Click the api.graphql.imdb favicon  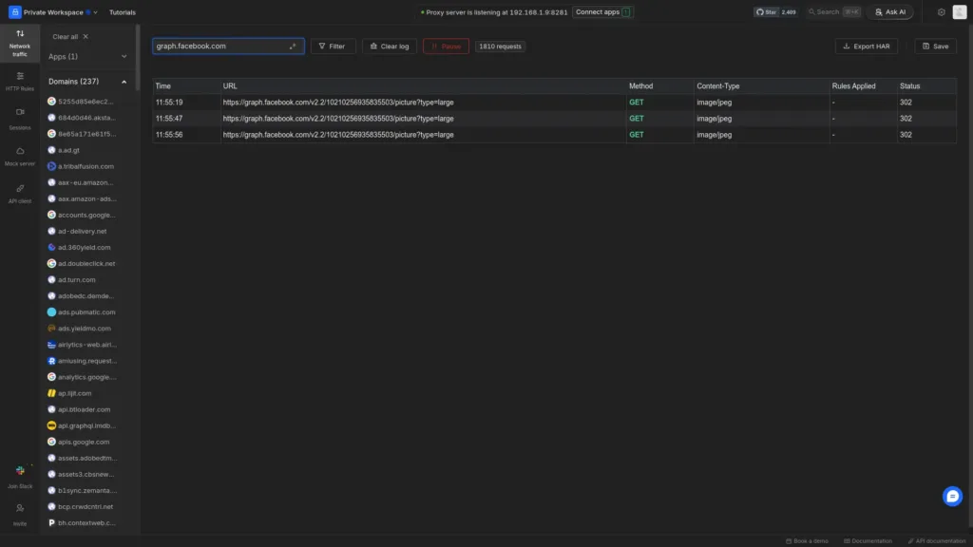[51, 425]
